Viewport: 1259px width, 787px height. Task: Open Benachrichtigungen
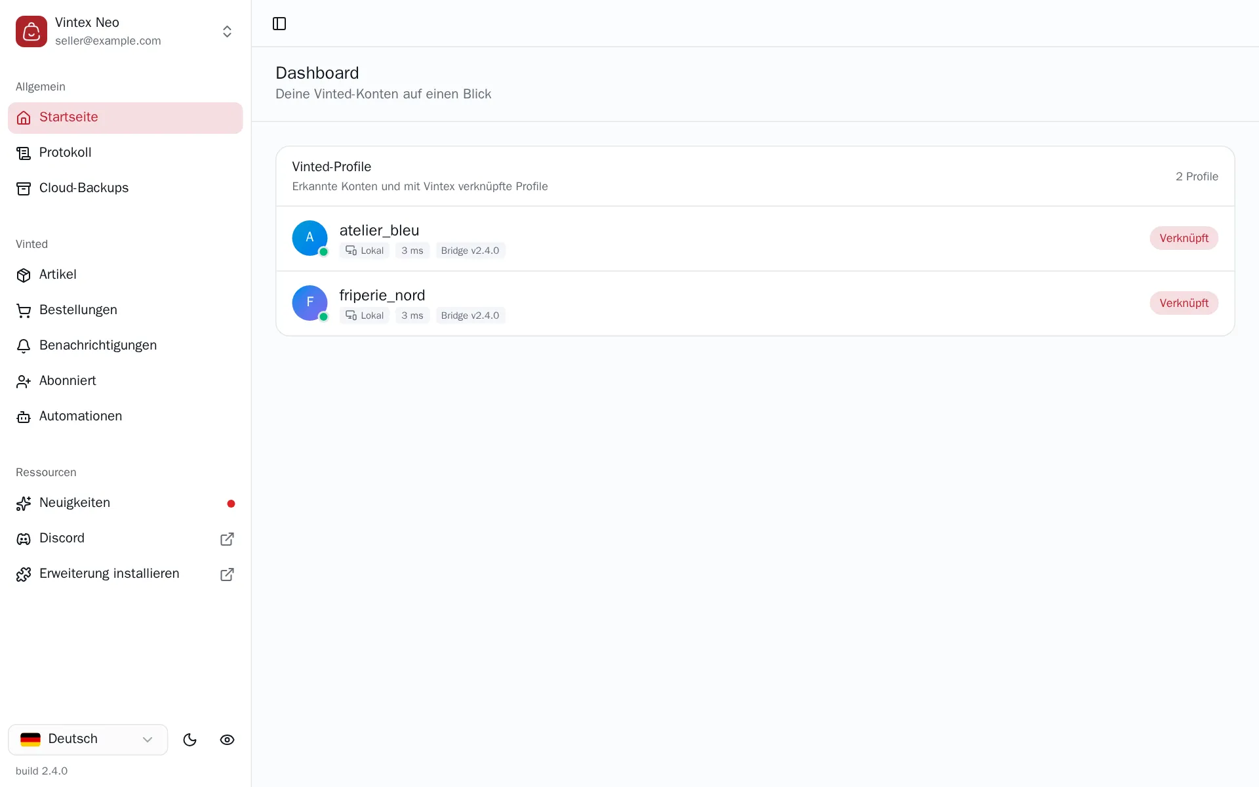pyautogui.click(x=125, y=346)
